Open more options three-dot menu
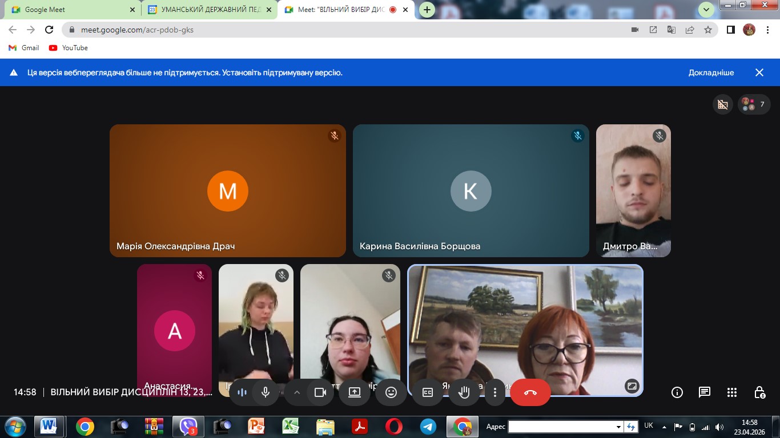780x438 pixels. 495,392
